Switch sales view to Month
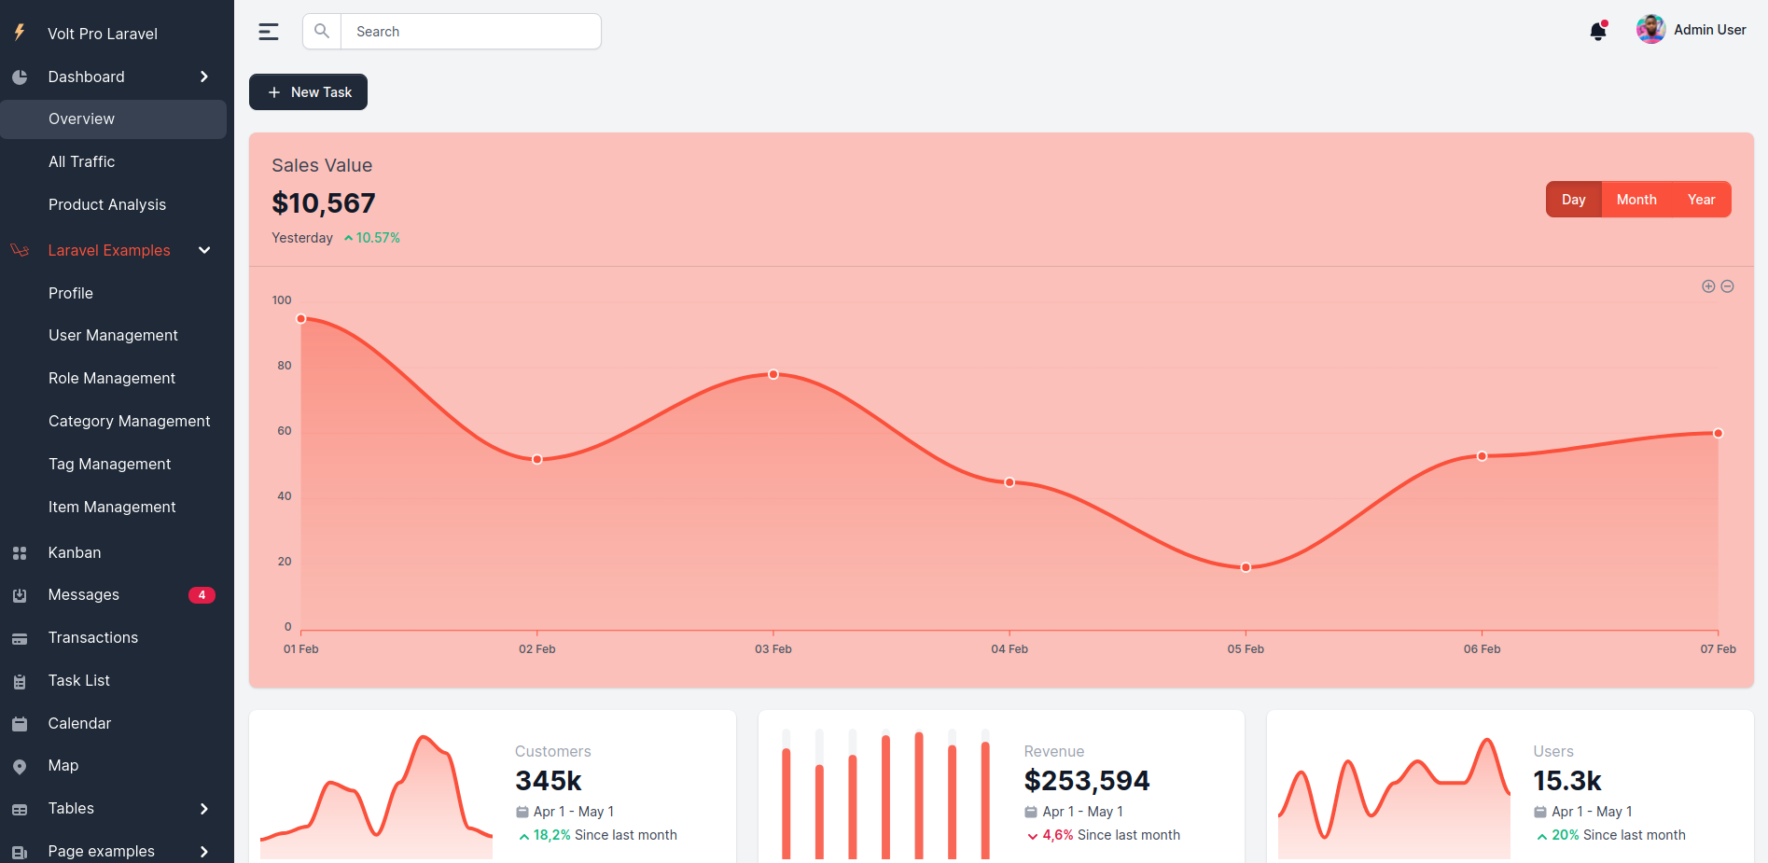This screenshot has height=863, width=1768. (1636, 199)
